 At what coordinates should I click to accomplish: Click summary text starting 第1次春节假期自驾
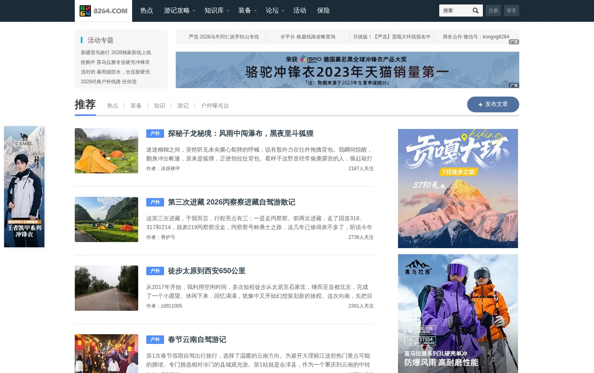[259, 360]
